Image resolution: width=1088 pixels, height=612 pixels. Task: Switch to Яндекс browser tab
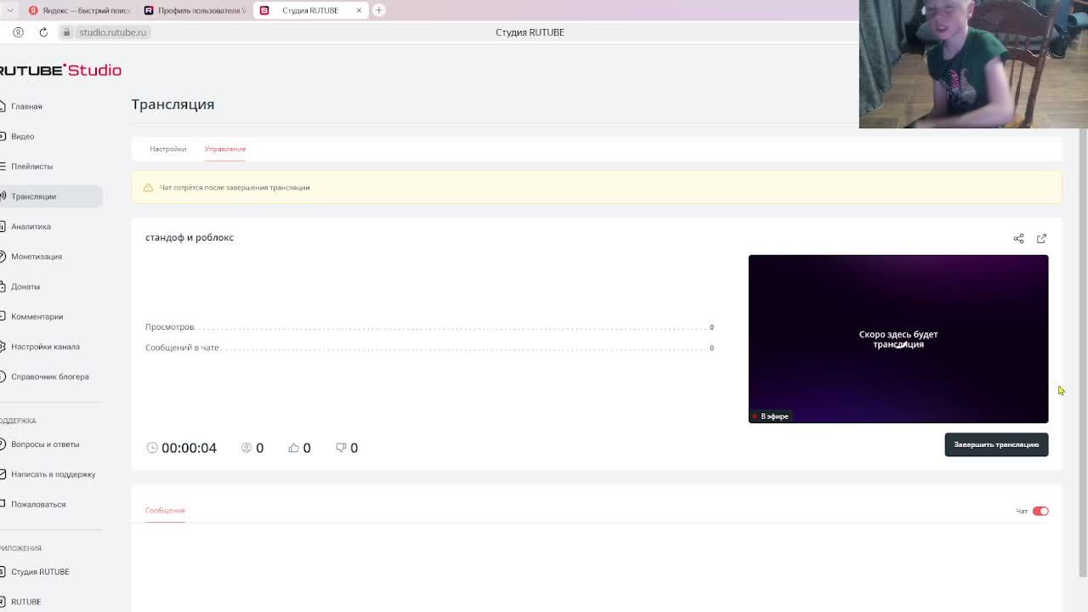pyautogui.click(x=79, y=10)
